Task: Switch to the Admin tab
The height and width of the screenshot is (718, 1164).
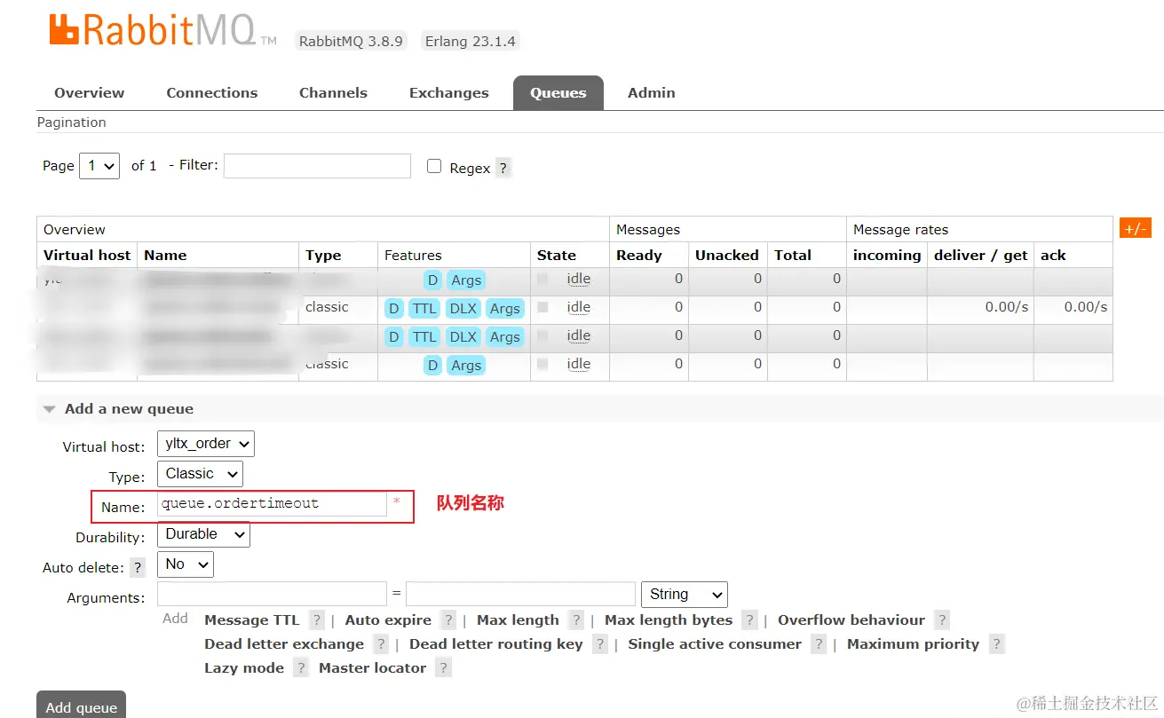Action: 652,92
